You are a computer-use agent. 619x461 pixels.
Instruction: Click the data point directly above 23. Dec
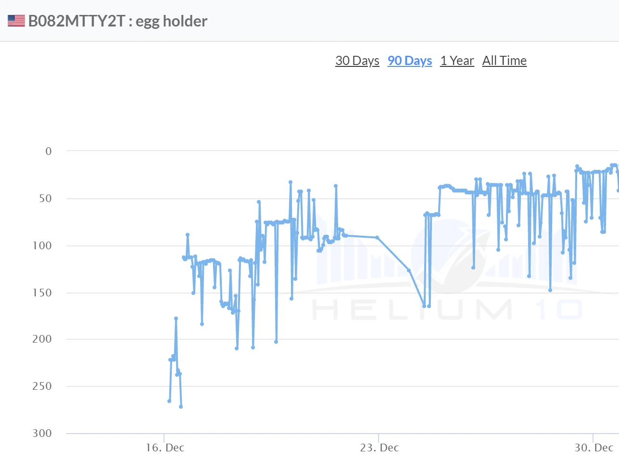click(377, 238)
